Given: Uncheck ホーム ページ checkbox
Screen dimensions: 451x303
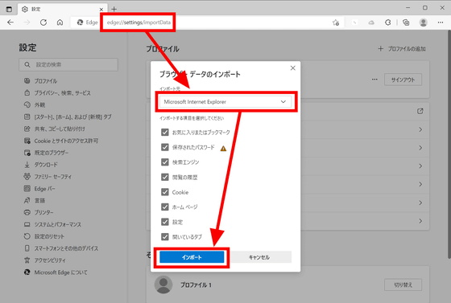Looking at the screenshot, I should pos(165,207).
